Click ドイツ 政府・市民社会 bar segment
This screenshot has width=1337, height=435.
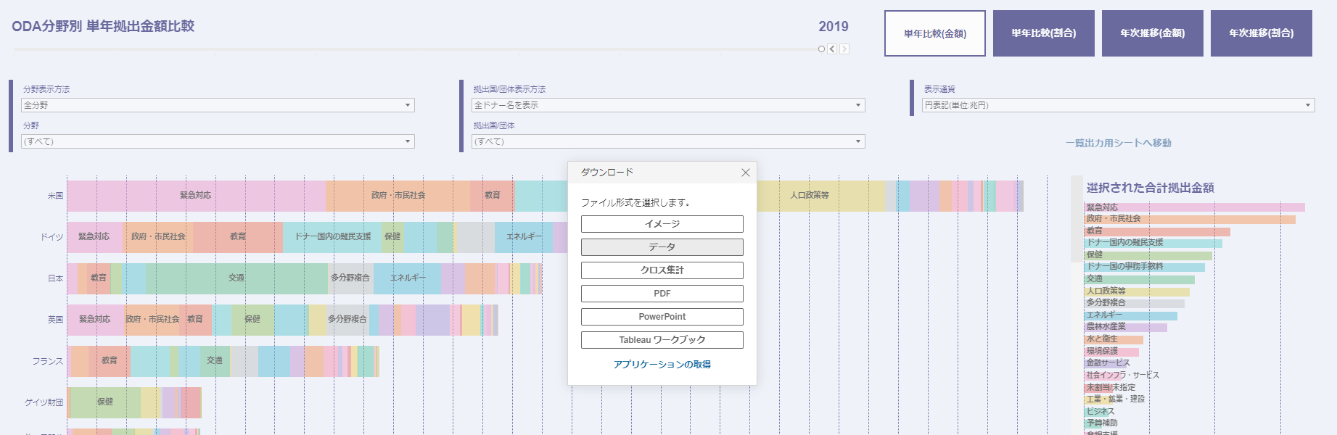pyautogui.click(x=158, y=237)
